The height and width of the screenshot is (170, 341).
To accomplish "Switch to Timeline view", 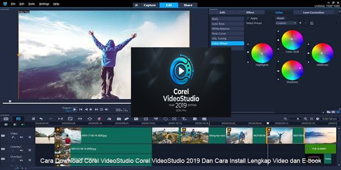I will pyautogui.click(x=18, y=119).
